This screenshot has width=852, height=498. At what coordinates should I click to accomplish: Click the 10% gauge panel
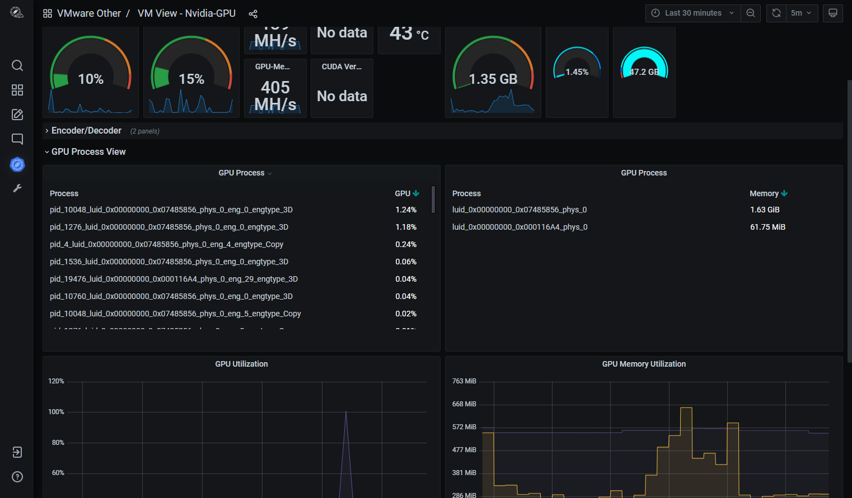(91, 73)
